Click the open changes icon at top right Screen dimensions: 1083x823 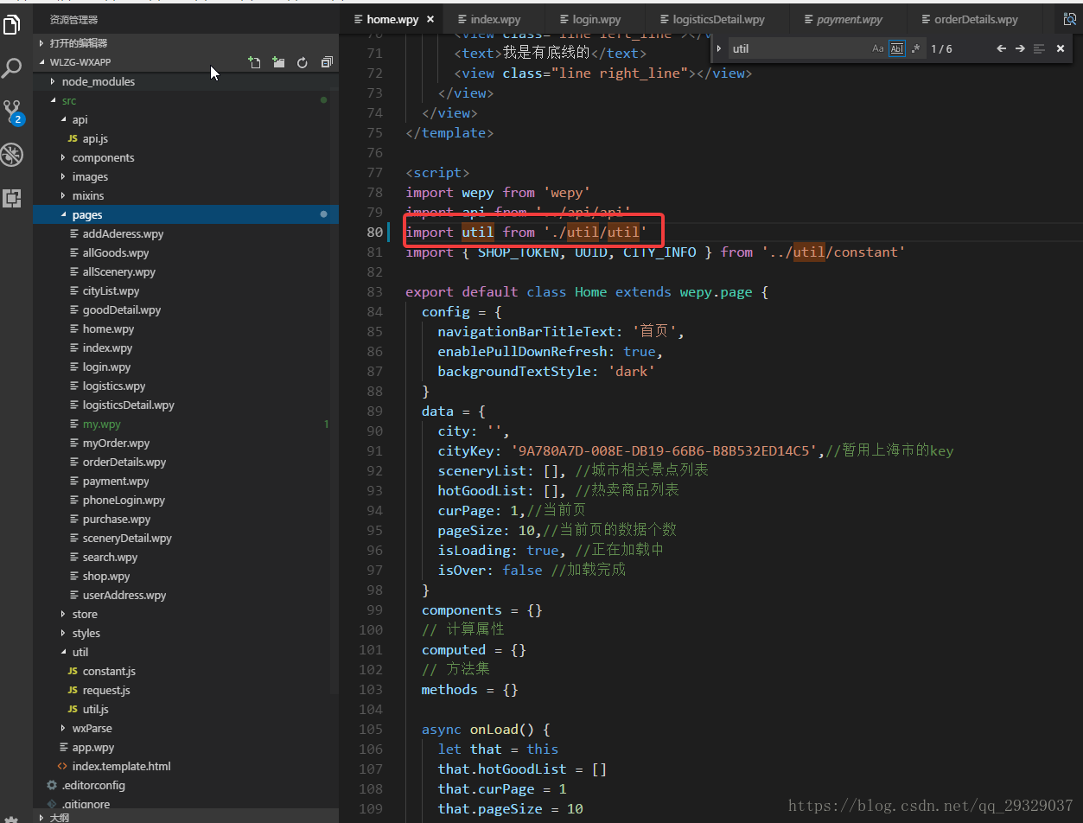click(x=1069, y=18)
